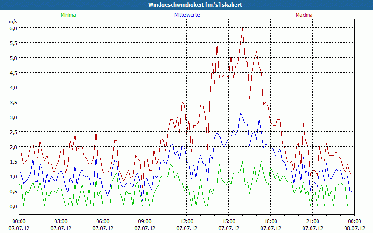Click the 03:00 time axis label
The width and height of the screenshot is (373, 233).
[x=61, y=222]
